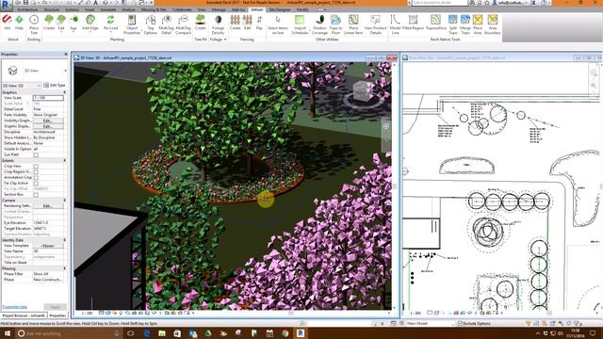Toggle the Sun Path checkbox
Image resolution: width=603 pixels, height=339 pixels.
36,154
